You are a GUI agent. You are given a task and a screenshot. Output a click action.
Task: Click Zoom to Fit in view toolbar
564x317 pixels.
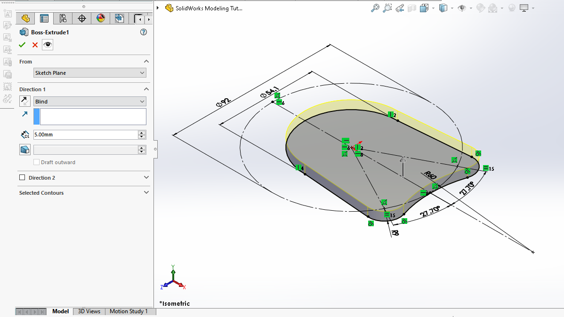point(375,8)
